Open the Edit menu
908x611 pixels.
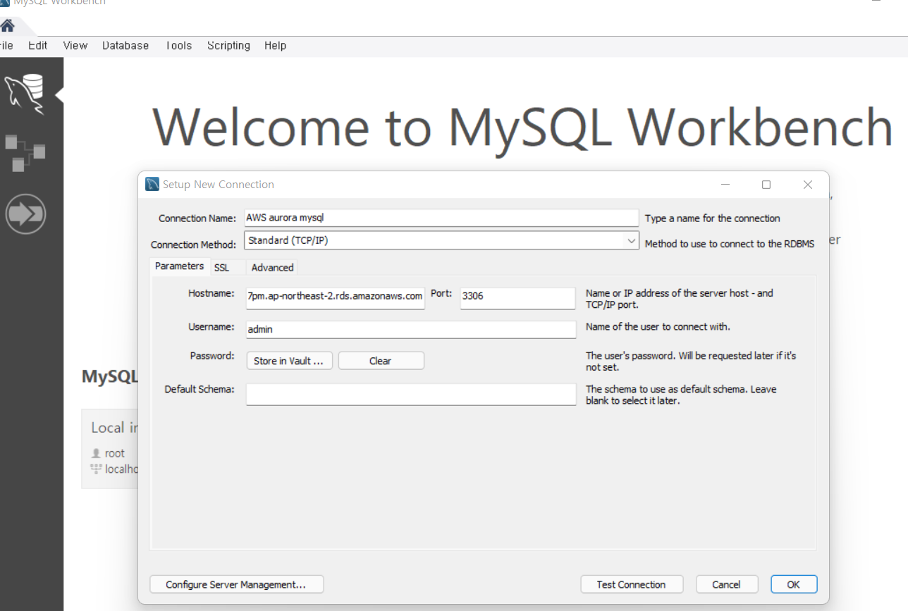tap(38, 45)
